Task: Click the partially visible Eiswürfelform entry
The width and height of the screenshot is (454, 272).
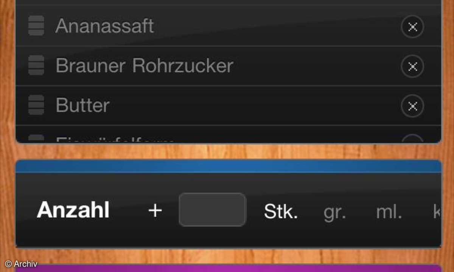Action: pyautogui.click(x=228, y=134)
